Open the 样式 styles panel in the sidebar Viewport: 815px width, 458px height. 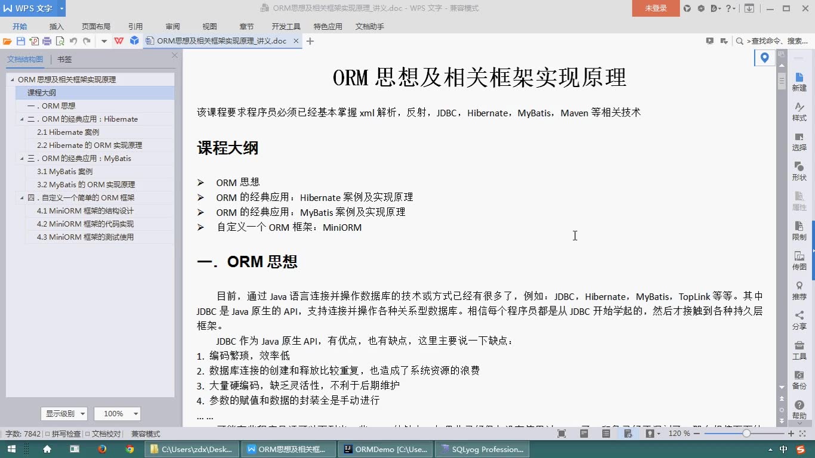799,112
